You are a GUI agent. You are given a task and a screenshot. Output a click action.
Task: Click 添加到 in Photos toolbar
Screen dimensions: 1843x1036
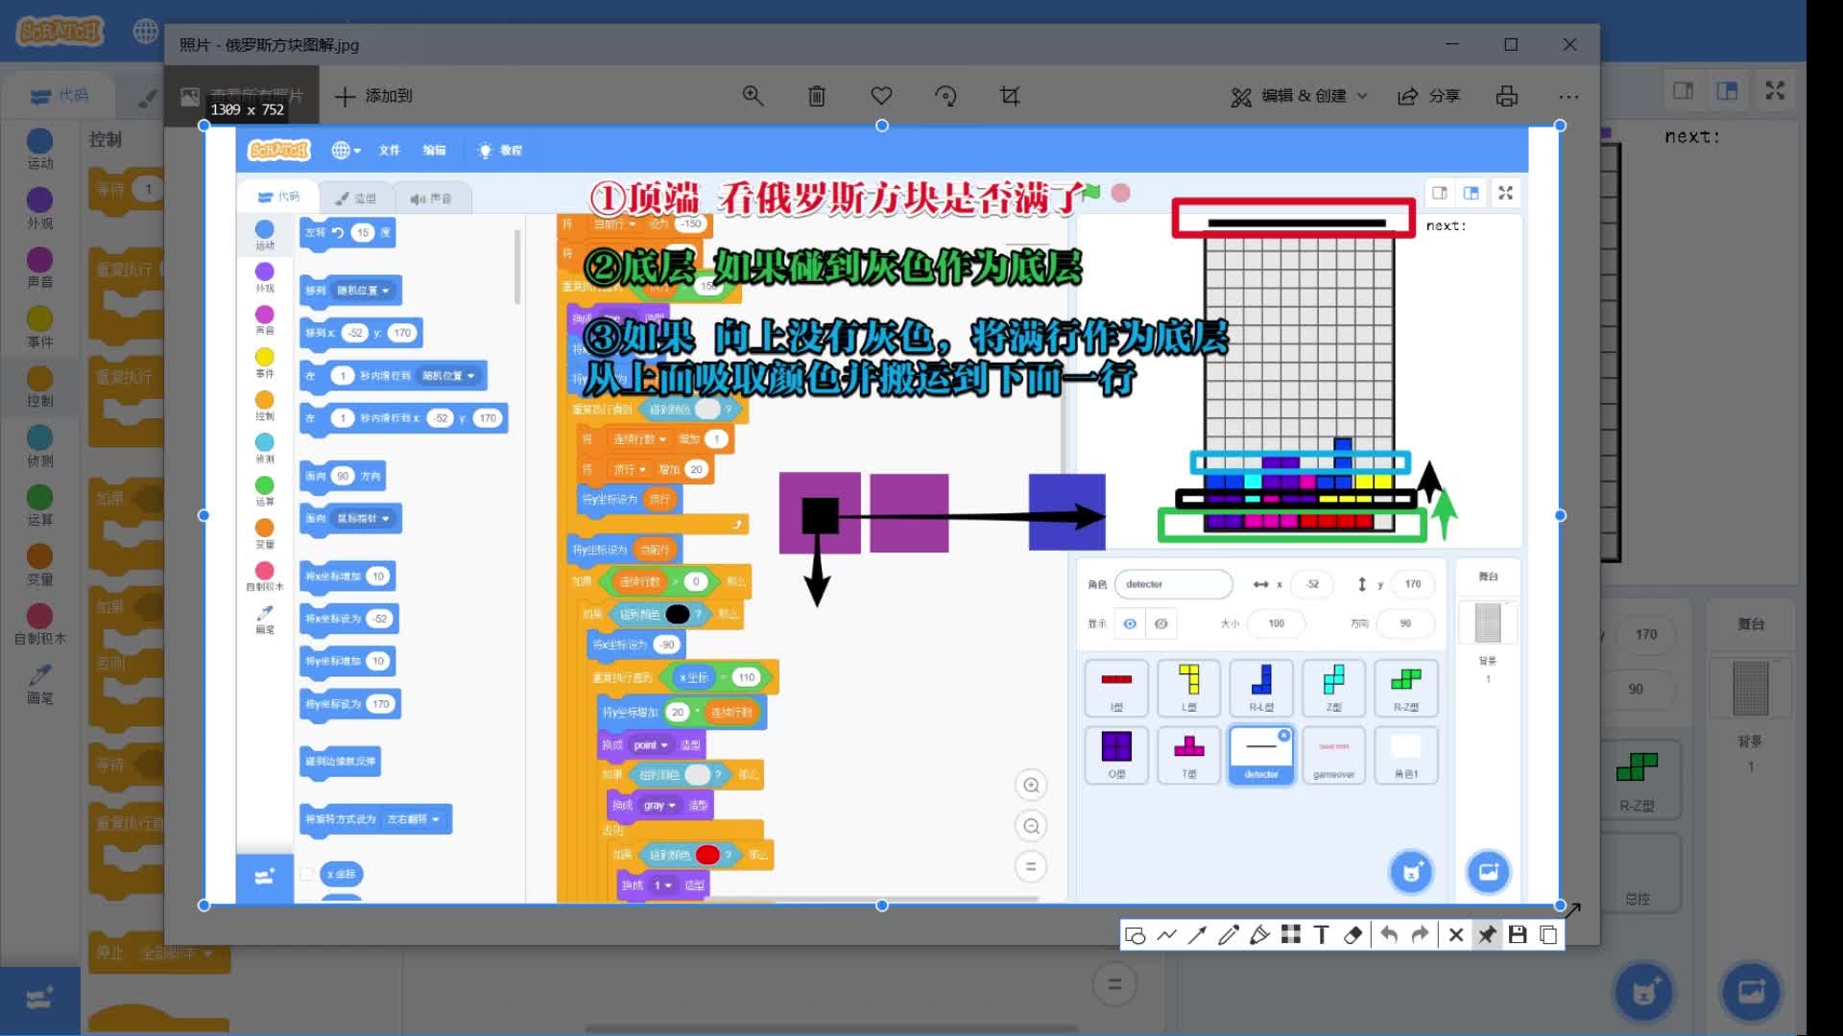(373, 96)
